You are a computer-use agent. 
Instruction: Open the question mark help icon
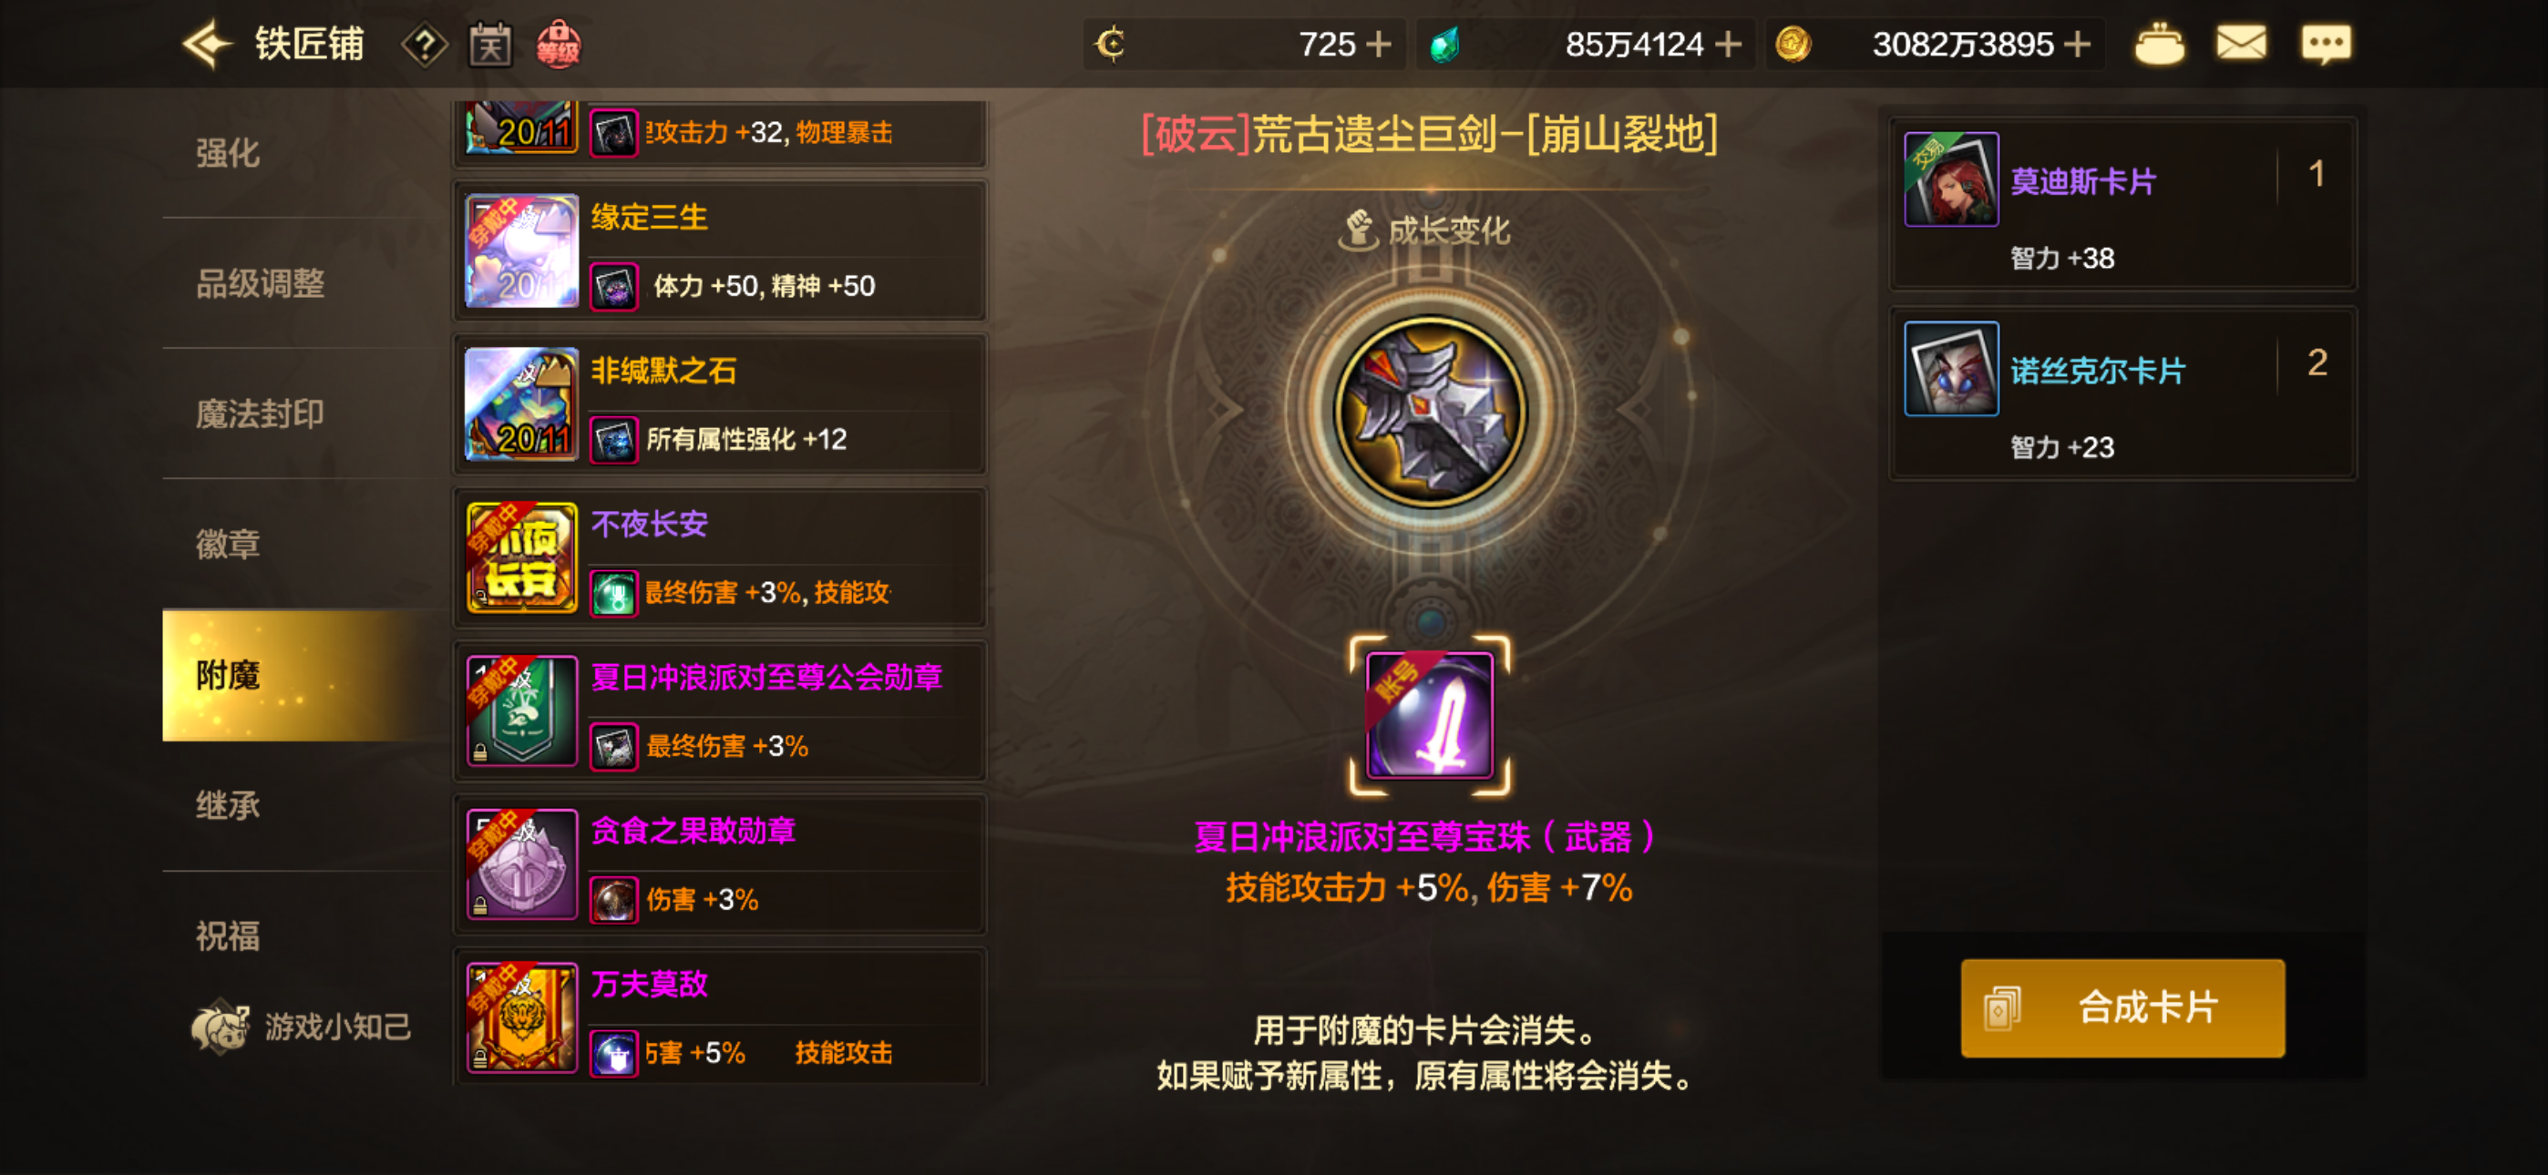click(x=425, y=45)
